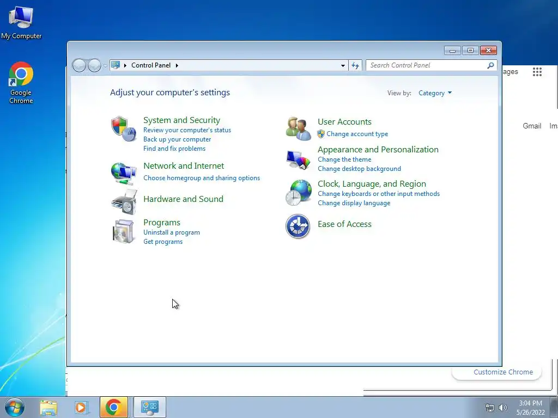Image resolution: width=558 pixels, height=418 pixels.
Task: Expand the address bar history dropdown
Action: coord(343,65)
